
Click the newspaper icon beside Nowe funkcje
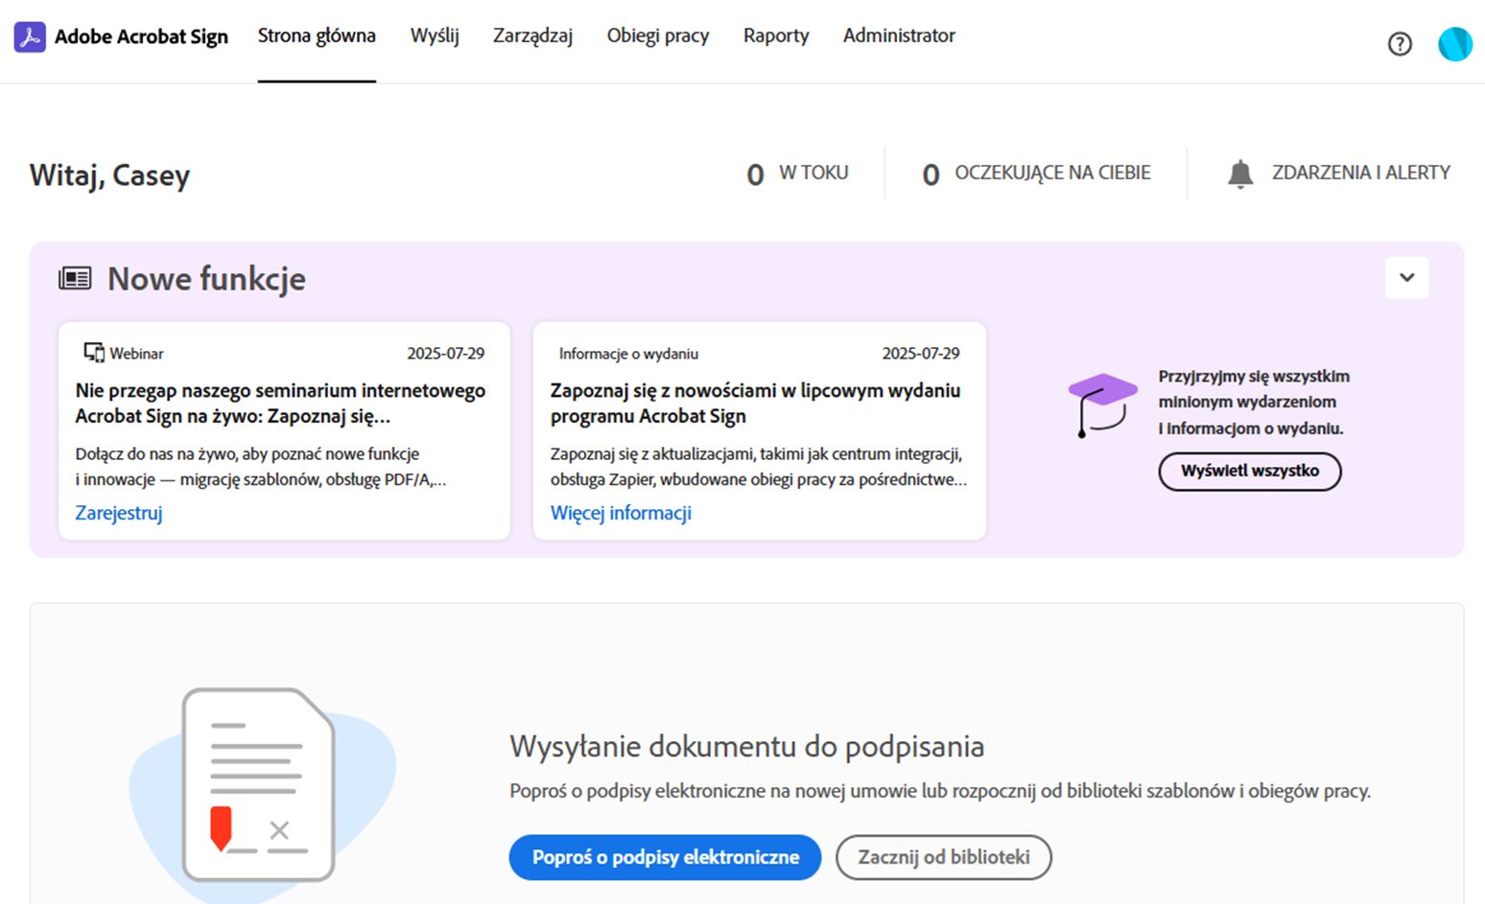75,279
